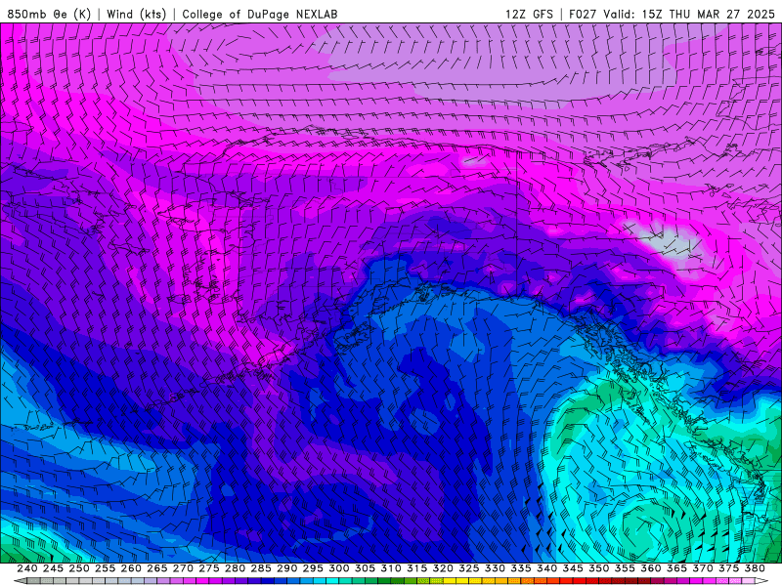Click the 245 color scale label

[x=54, y=568]
